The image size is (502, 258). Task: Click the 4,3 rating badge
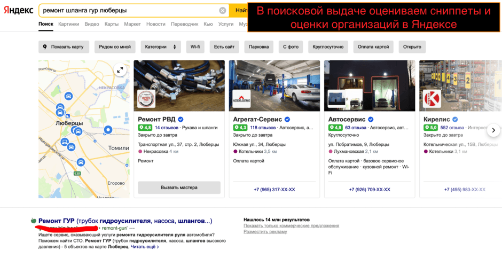point(240,128)
